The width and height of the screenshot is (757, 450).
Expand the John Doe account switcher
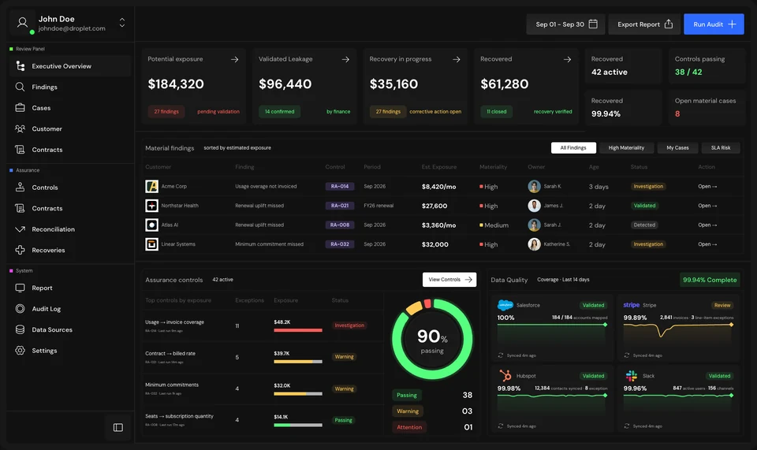[122, 23]
